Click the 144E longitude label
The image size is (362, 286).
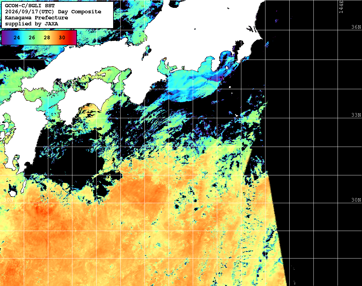tap(341, 7)
